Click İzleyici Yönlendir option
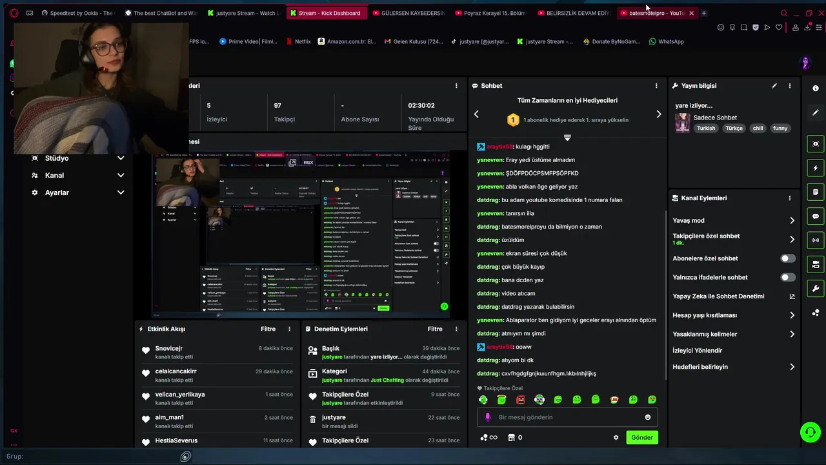Screen dimensions: 826x465 [698, 350]
